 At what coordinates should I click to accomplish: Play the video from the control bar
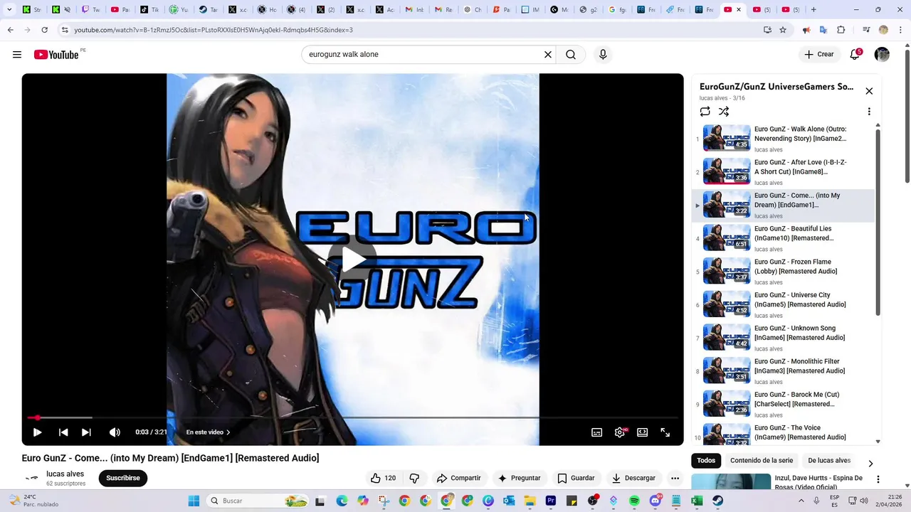click(37, 432)
